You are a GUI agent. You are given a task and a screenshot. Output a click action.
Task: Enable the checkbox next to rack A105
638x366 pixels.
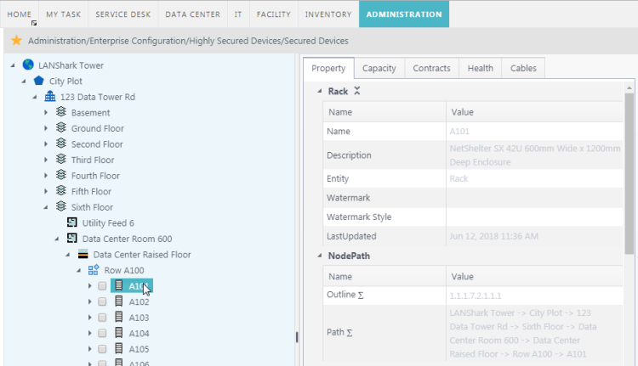coord(102,349)
